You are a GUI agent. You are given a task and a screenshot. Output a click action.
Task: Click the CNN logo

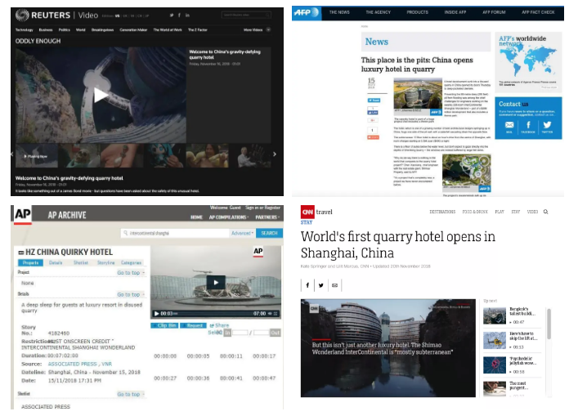tap(307, 212)
